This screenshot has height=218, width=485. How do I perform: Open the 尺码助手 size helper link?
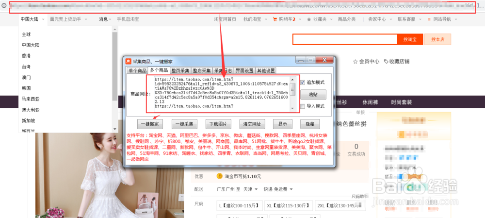coord(359,196)
